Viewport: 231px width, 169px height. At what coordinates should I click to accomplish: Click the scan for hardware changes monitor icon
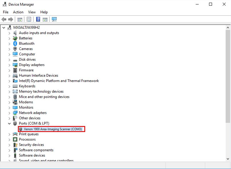pyautogui.click(x=54, y=19)
